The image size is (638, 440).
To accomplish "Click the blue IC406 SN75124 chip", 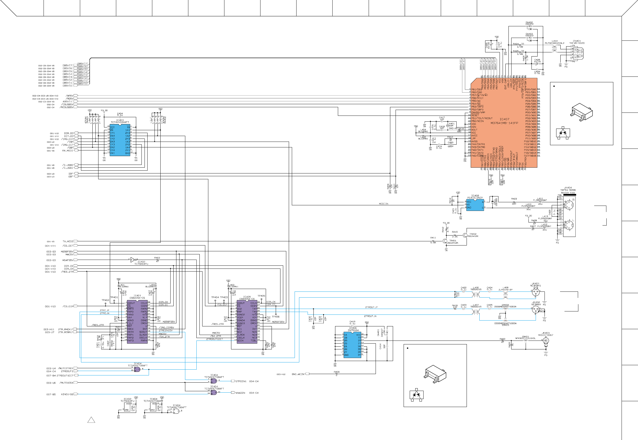I will click(x=352, y=345).
